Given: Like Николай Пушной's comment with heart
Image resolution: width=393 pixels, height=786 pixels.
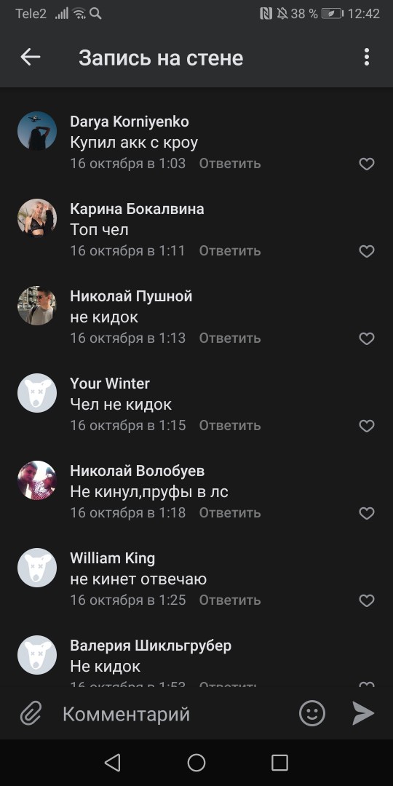Looking at the screenshot, I should [x=367, y=339].
